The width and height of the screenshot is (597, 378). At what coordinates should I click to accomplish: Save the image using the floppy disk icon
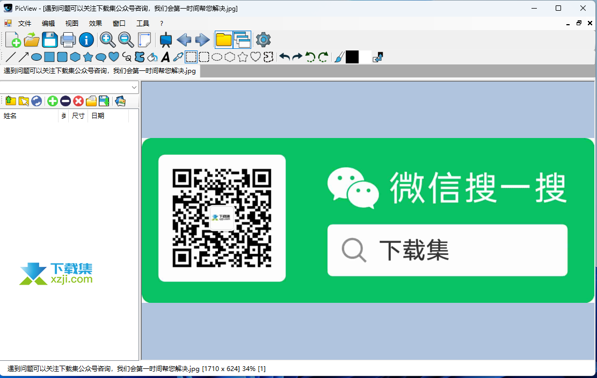coord(50,40)
